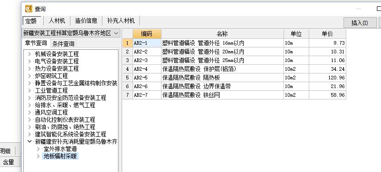Select 塑料管道辐设 管道外径 16mm以内
Image resolution: width=381 pixels, height=172 pixels.
(x=222, y=43)
